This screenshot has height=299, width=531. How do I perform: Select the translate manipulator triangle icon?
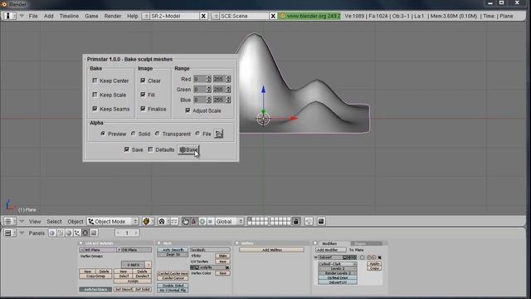click(193, 222)
